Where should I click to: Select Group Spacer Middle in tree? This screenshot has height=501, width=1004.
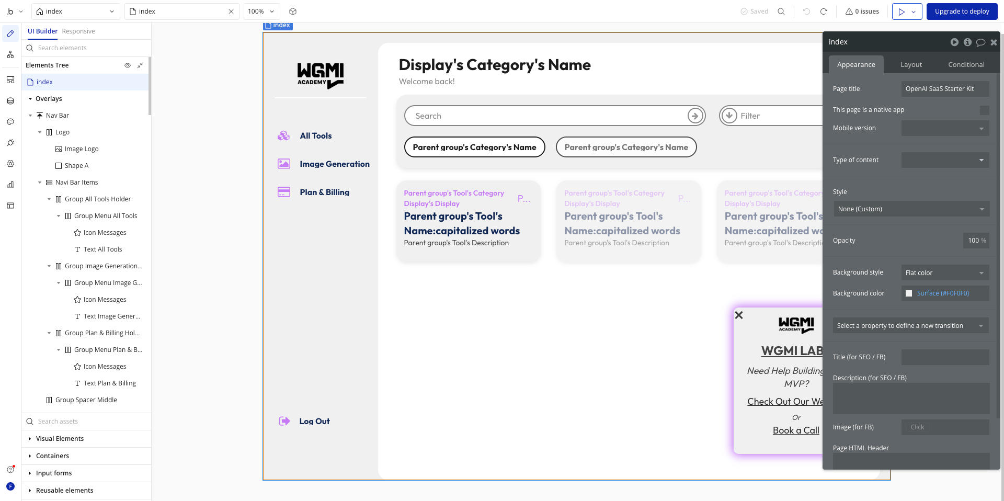tap(86, 400)
